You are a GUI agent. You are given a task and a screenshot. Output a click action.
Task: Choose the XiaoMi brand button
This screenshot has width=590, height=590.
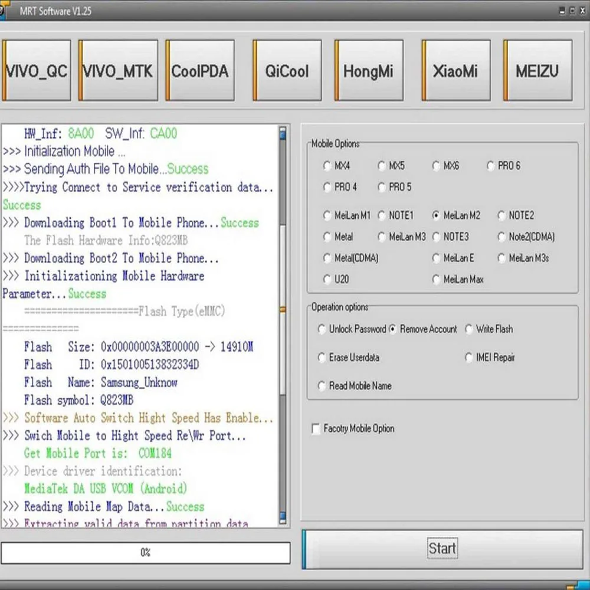(x=456, y=70)
